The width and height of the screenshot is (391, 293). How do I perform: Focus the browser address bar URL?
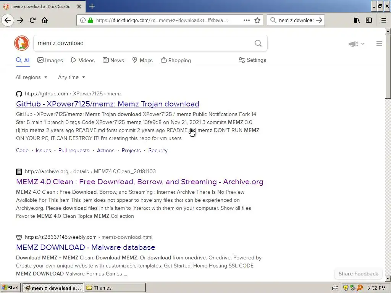162,20
